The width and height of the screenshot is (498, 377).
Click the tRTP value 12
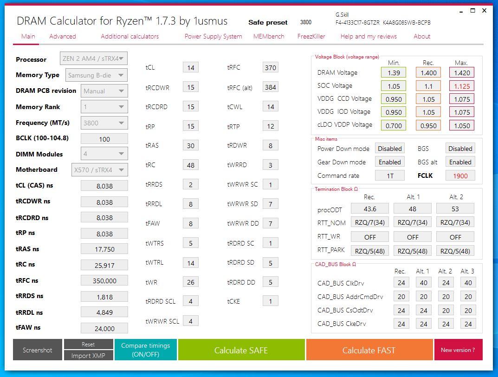pyautogui.click(x=271, y=126)
